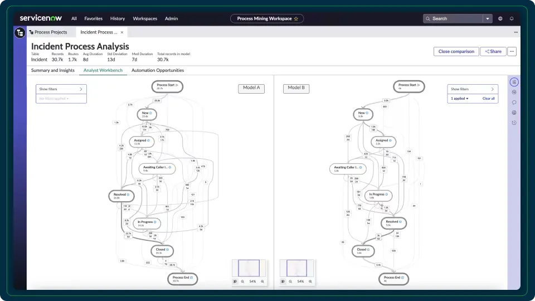The height and width of the screenshot is (301, 535).
Task: Select the Analyst Workbench tab
Action: coord(103,70)
